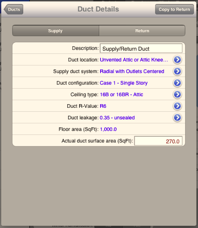
Task: Select Unvented Attic or Attic Knee value
Action: pos(134,60)
